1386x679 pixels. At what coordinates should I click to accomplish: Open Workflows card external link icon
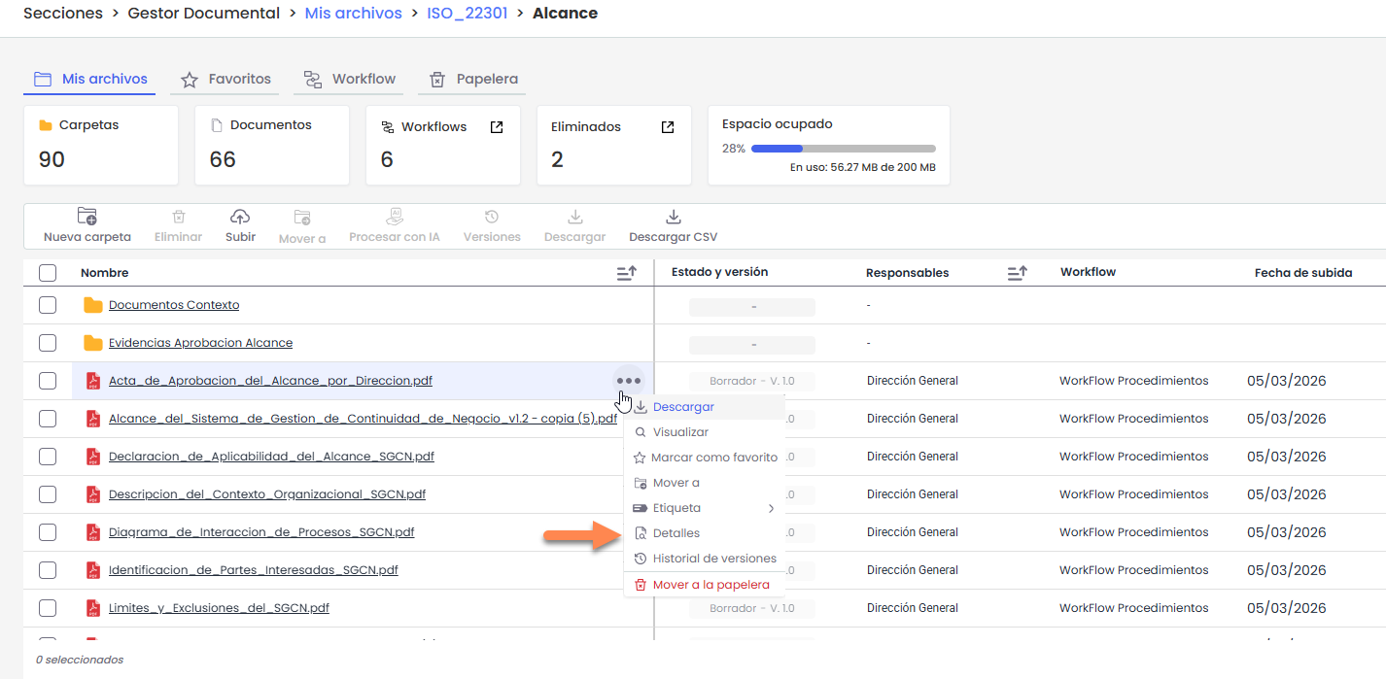497,127
